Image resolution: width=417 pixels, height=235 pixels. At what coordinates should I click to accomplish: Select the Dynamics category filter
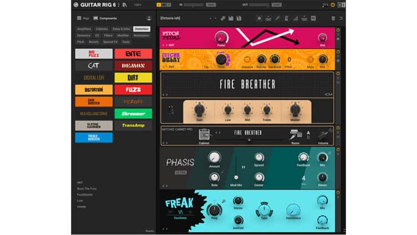pos(83,35)
